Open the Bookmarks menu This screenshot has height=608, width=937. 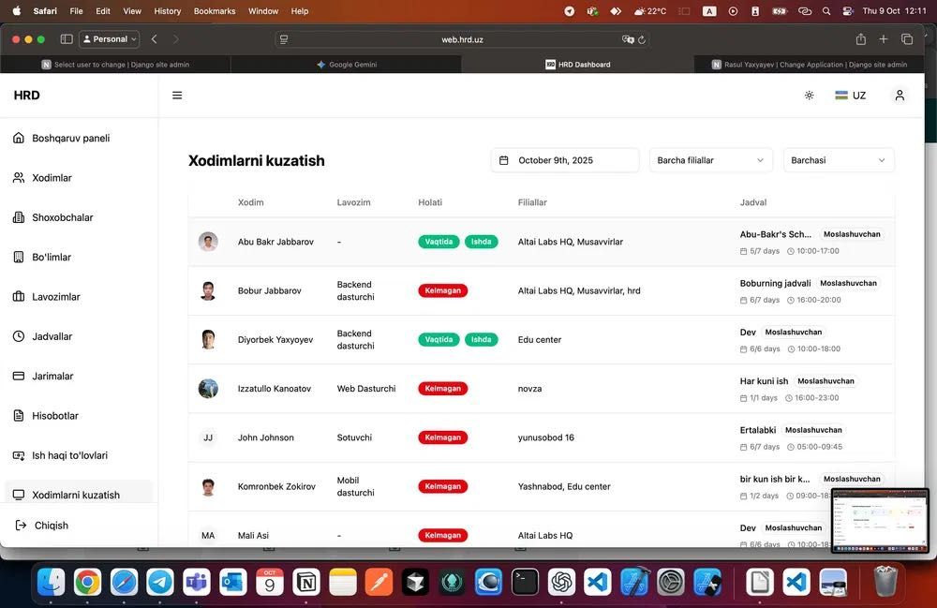(x=215, y=10)
